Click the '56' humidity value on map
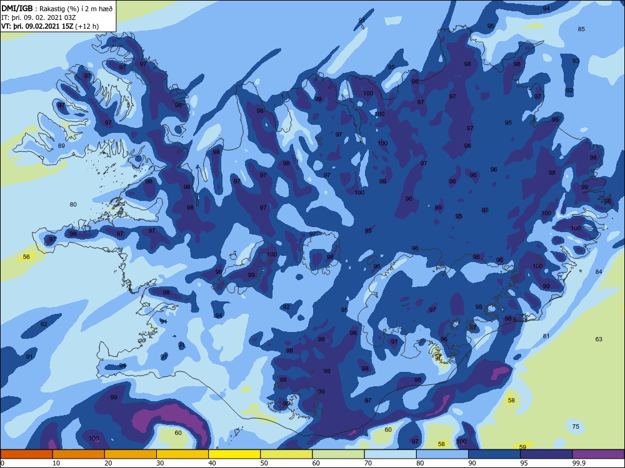 26,256
